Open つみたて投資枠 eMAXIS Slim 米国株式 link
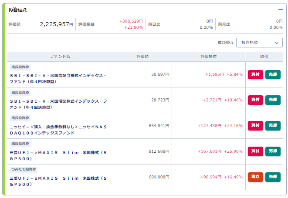 point(58,181)
